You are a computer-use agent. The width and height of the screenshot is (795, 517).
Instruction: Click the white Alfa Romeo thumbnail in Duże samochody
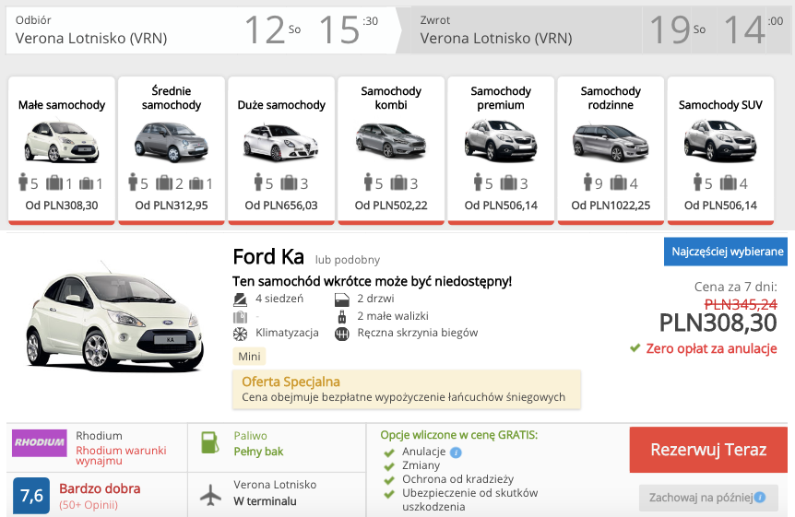281,142
